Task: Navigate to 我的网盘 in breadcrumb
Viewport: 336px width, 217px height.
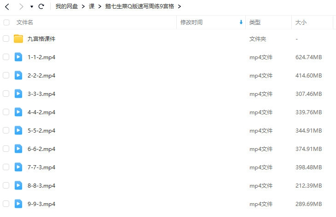Action: 67,6
